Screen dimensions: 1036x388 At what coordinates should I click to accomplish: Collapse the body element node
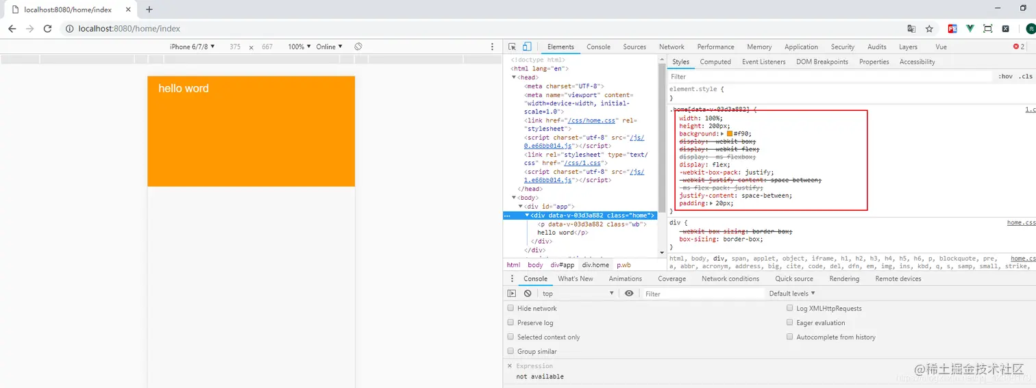click(x=514, y=198)
